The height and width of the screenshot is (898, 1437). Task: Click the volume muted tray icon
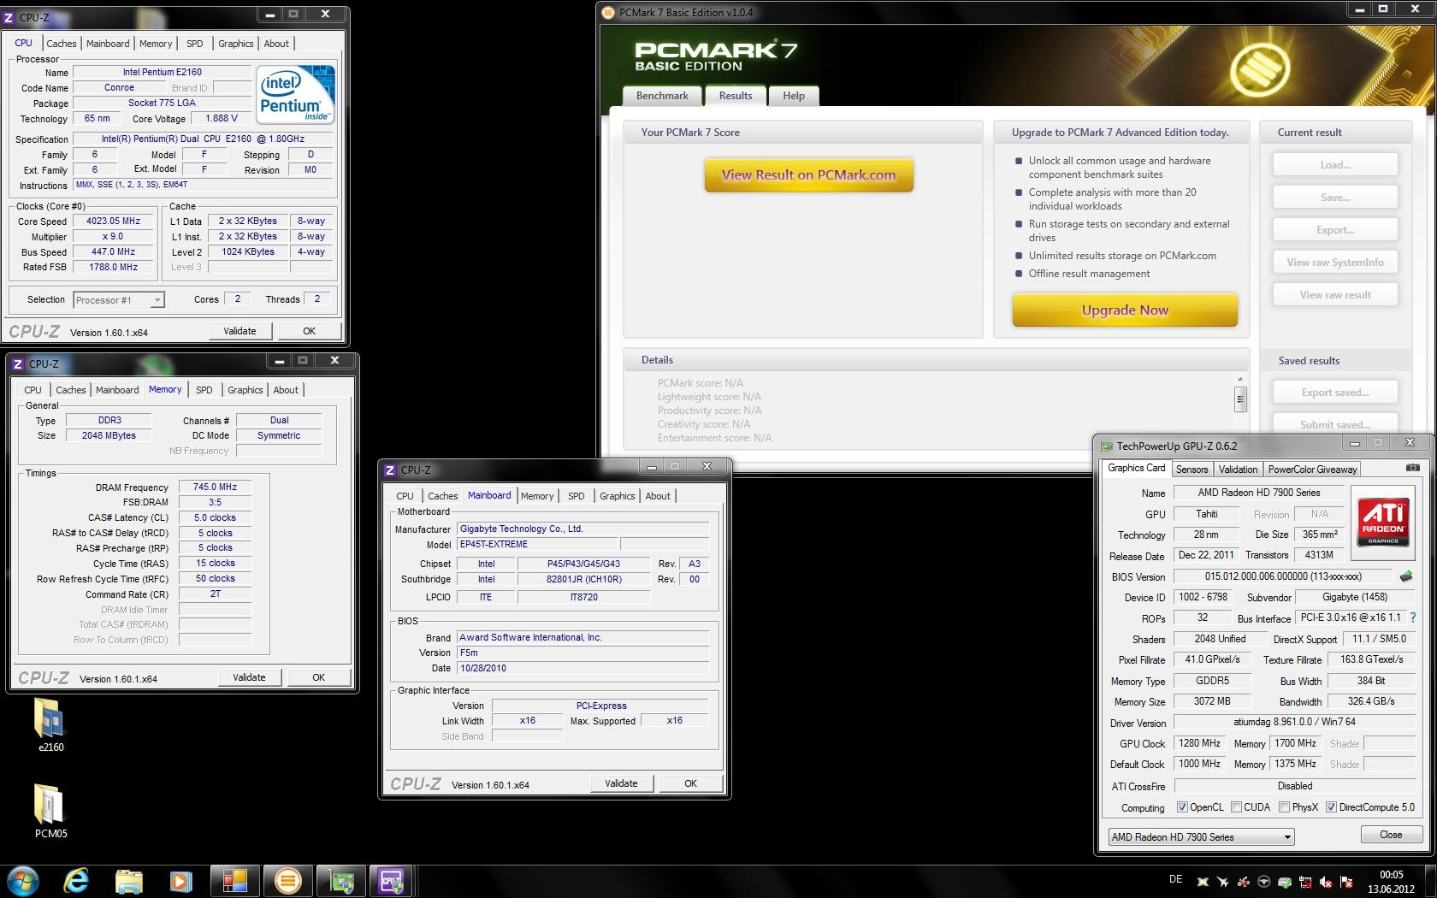tap(1326, 882)
